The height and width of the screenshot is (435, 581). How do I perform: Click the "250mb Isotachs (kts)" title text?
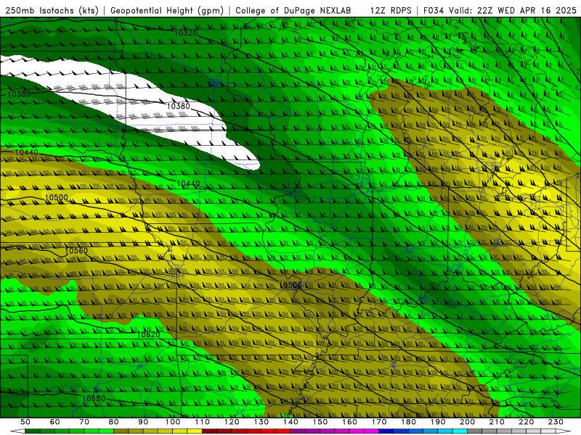coord(52,10)
